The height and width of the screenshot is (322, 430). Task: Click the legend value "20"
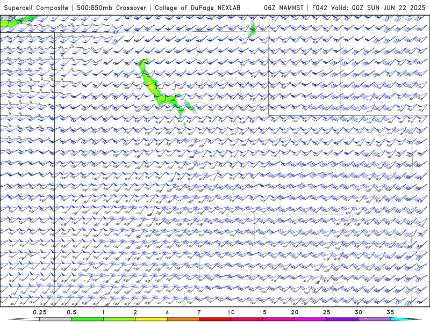point(295,312)
